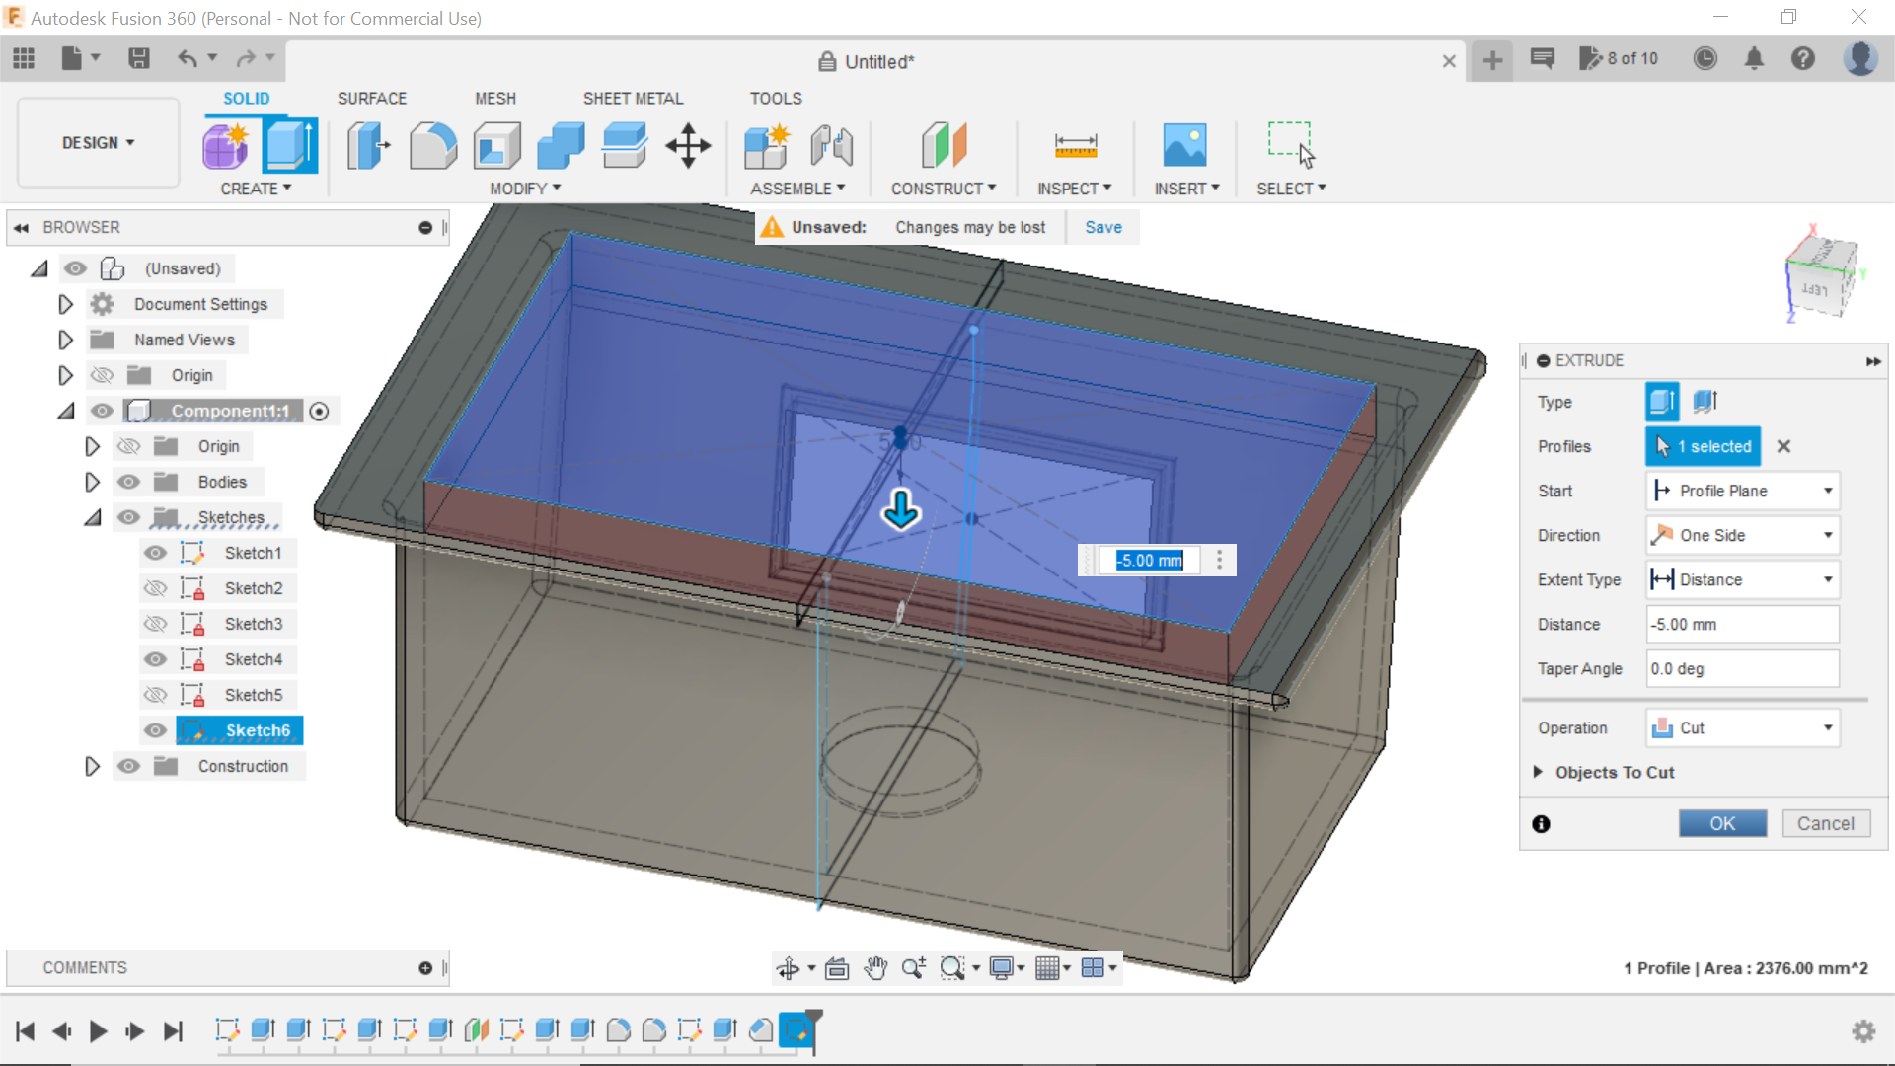The width and height of the screenshot is (1895, 1066).
Task: Click the Pan tool in the navigation bar
Action: click(876, 968)
